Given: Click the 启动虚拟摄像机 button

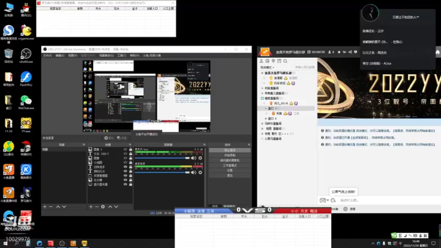Looking at the screenshot, I should click(230, 160).
